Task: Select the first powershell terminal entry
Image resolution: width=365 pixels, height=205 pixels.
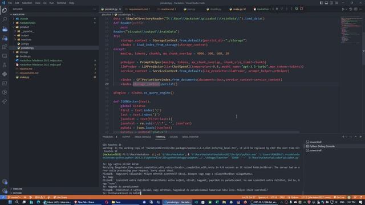Action: [334, 142]
